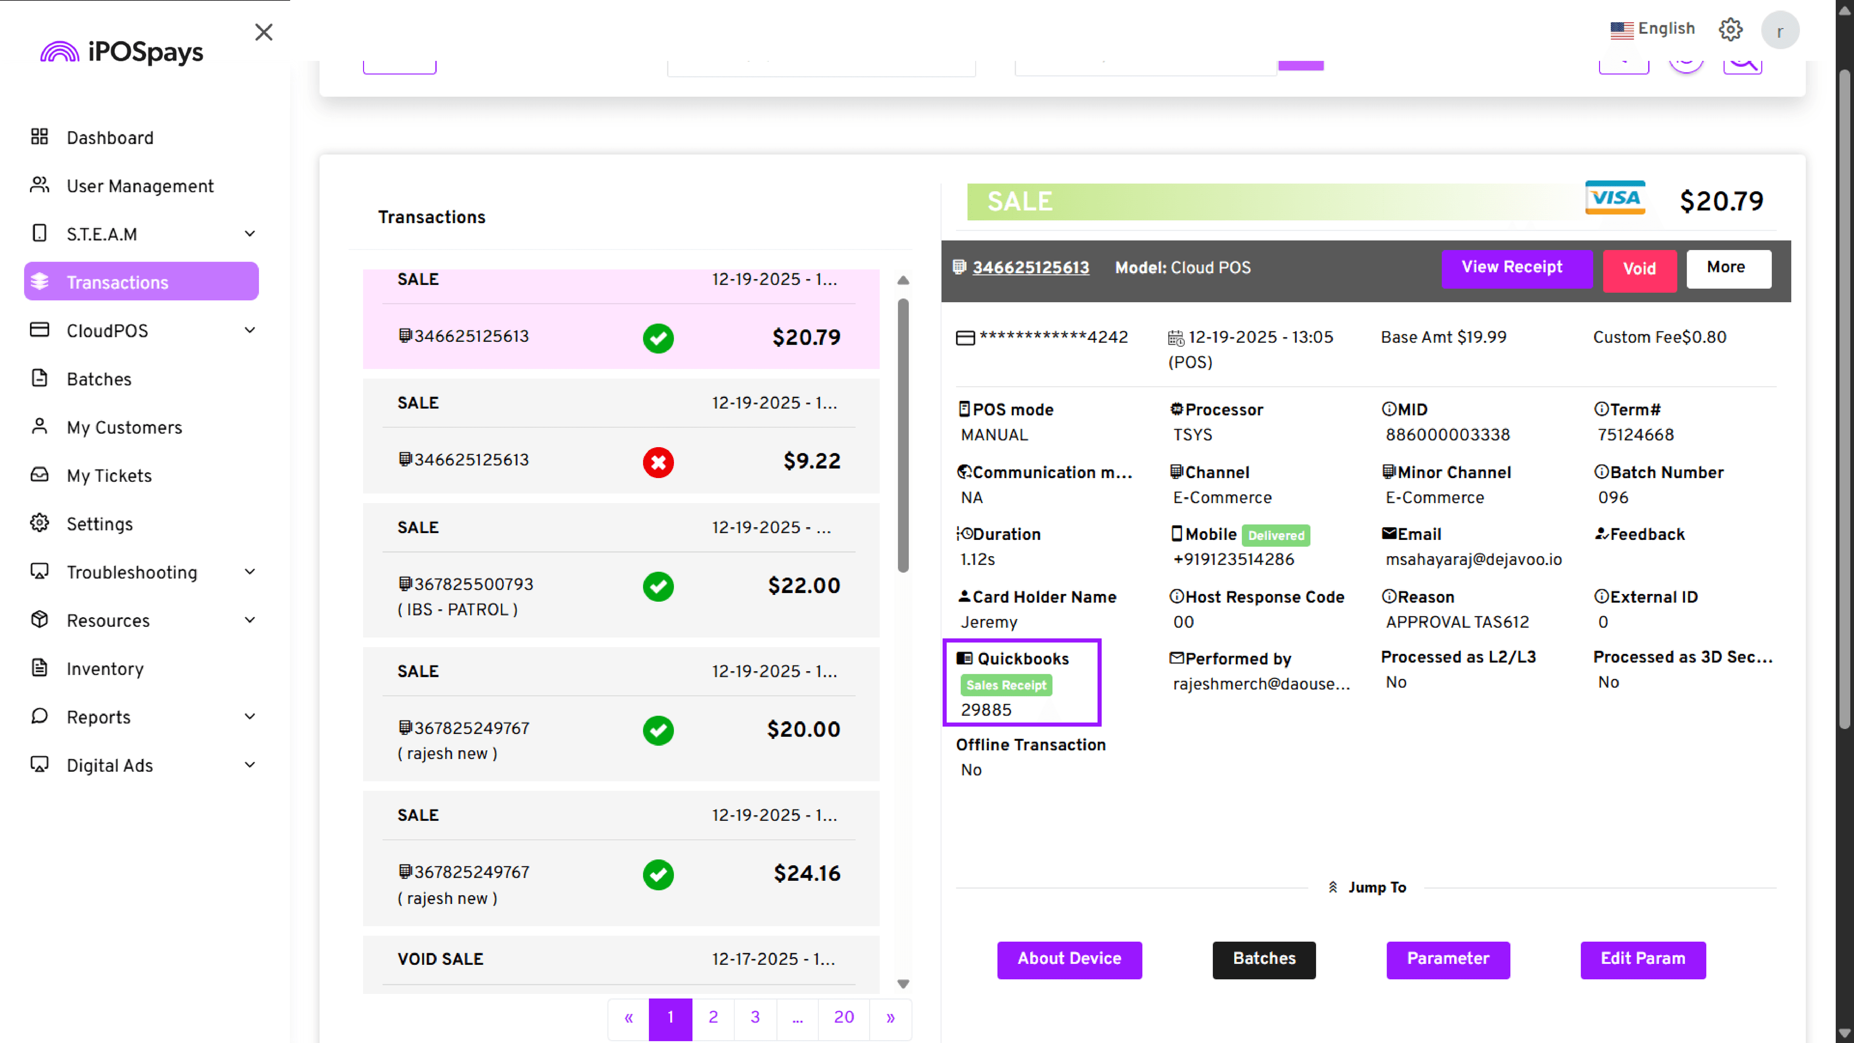This screenshot has height=1043, width=1854.
Task: Open terminal link 346625125613 in header
Action: 1030,268
